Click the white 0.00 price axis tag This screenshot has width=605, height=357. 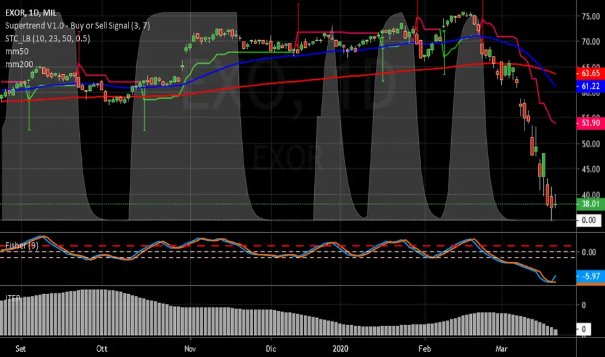coord(588,220)
